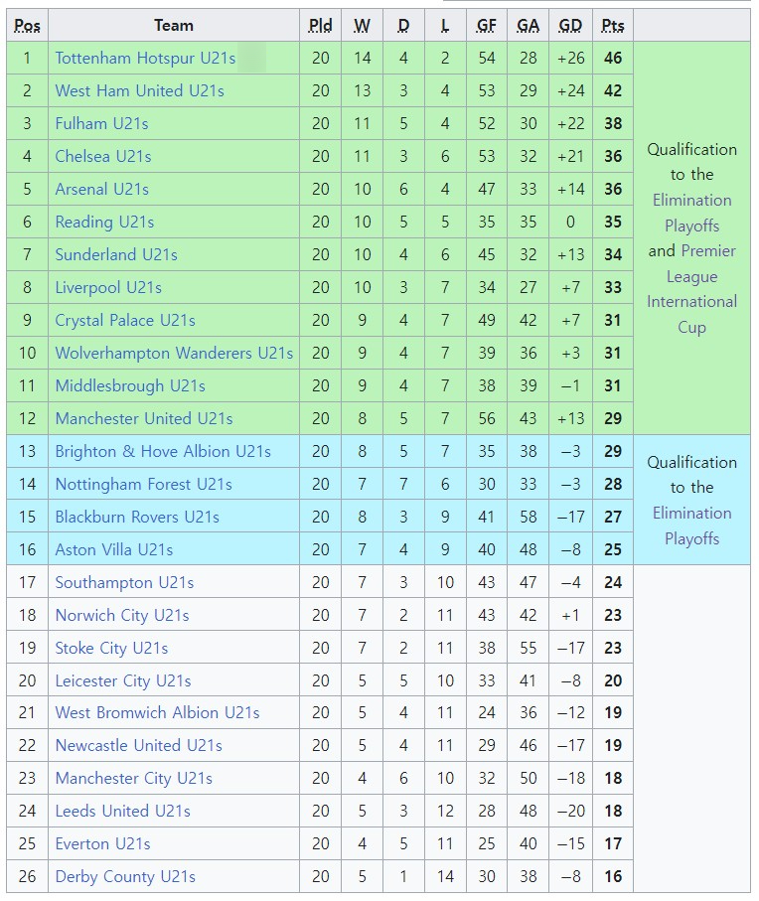Open Premier League International Cup link
This screenshot has width=759, height=901.
[692, 289]
